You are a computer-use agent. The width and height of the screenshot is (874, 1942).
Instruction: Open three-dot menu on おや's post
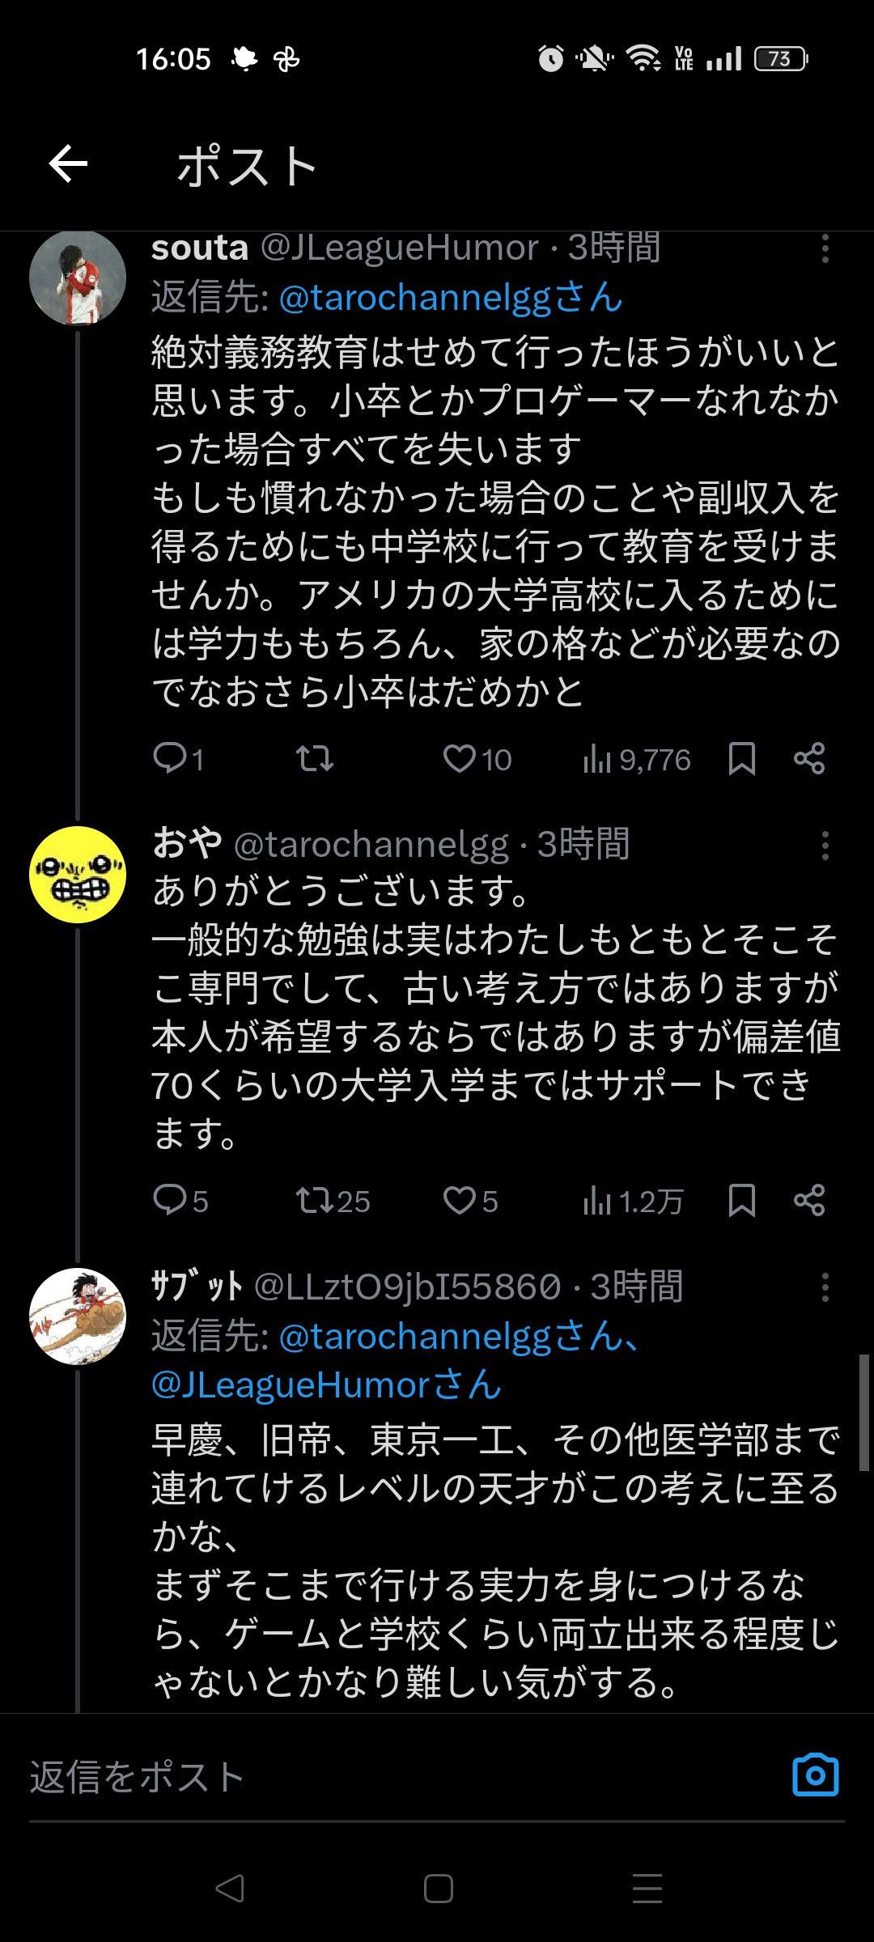coord(825,846)
